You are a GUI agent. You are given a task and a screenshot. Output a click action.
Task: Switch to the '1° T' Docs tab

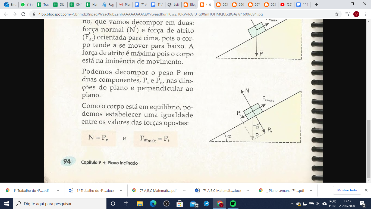tap(303, 5)
